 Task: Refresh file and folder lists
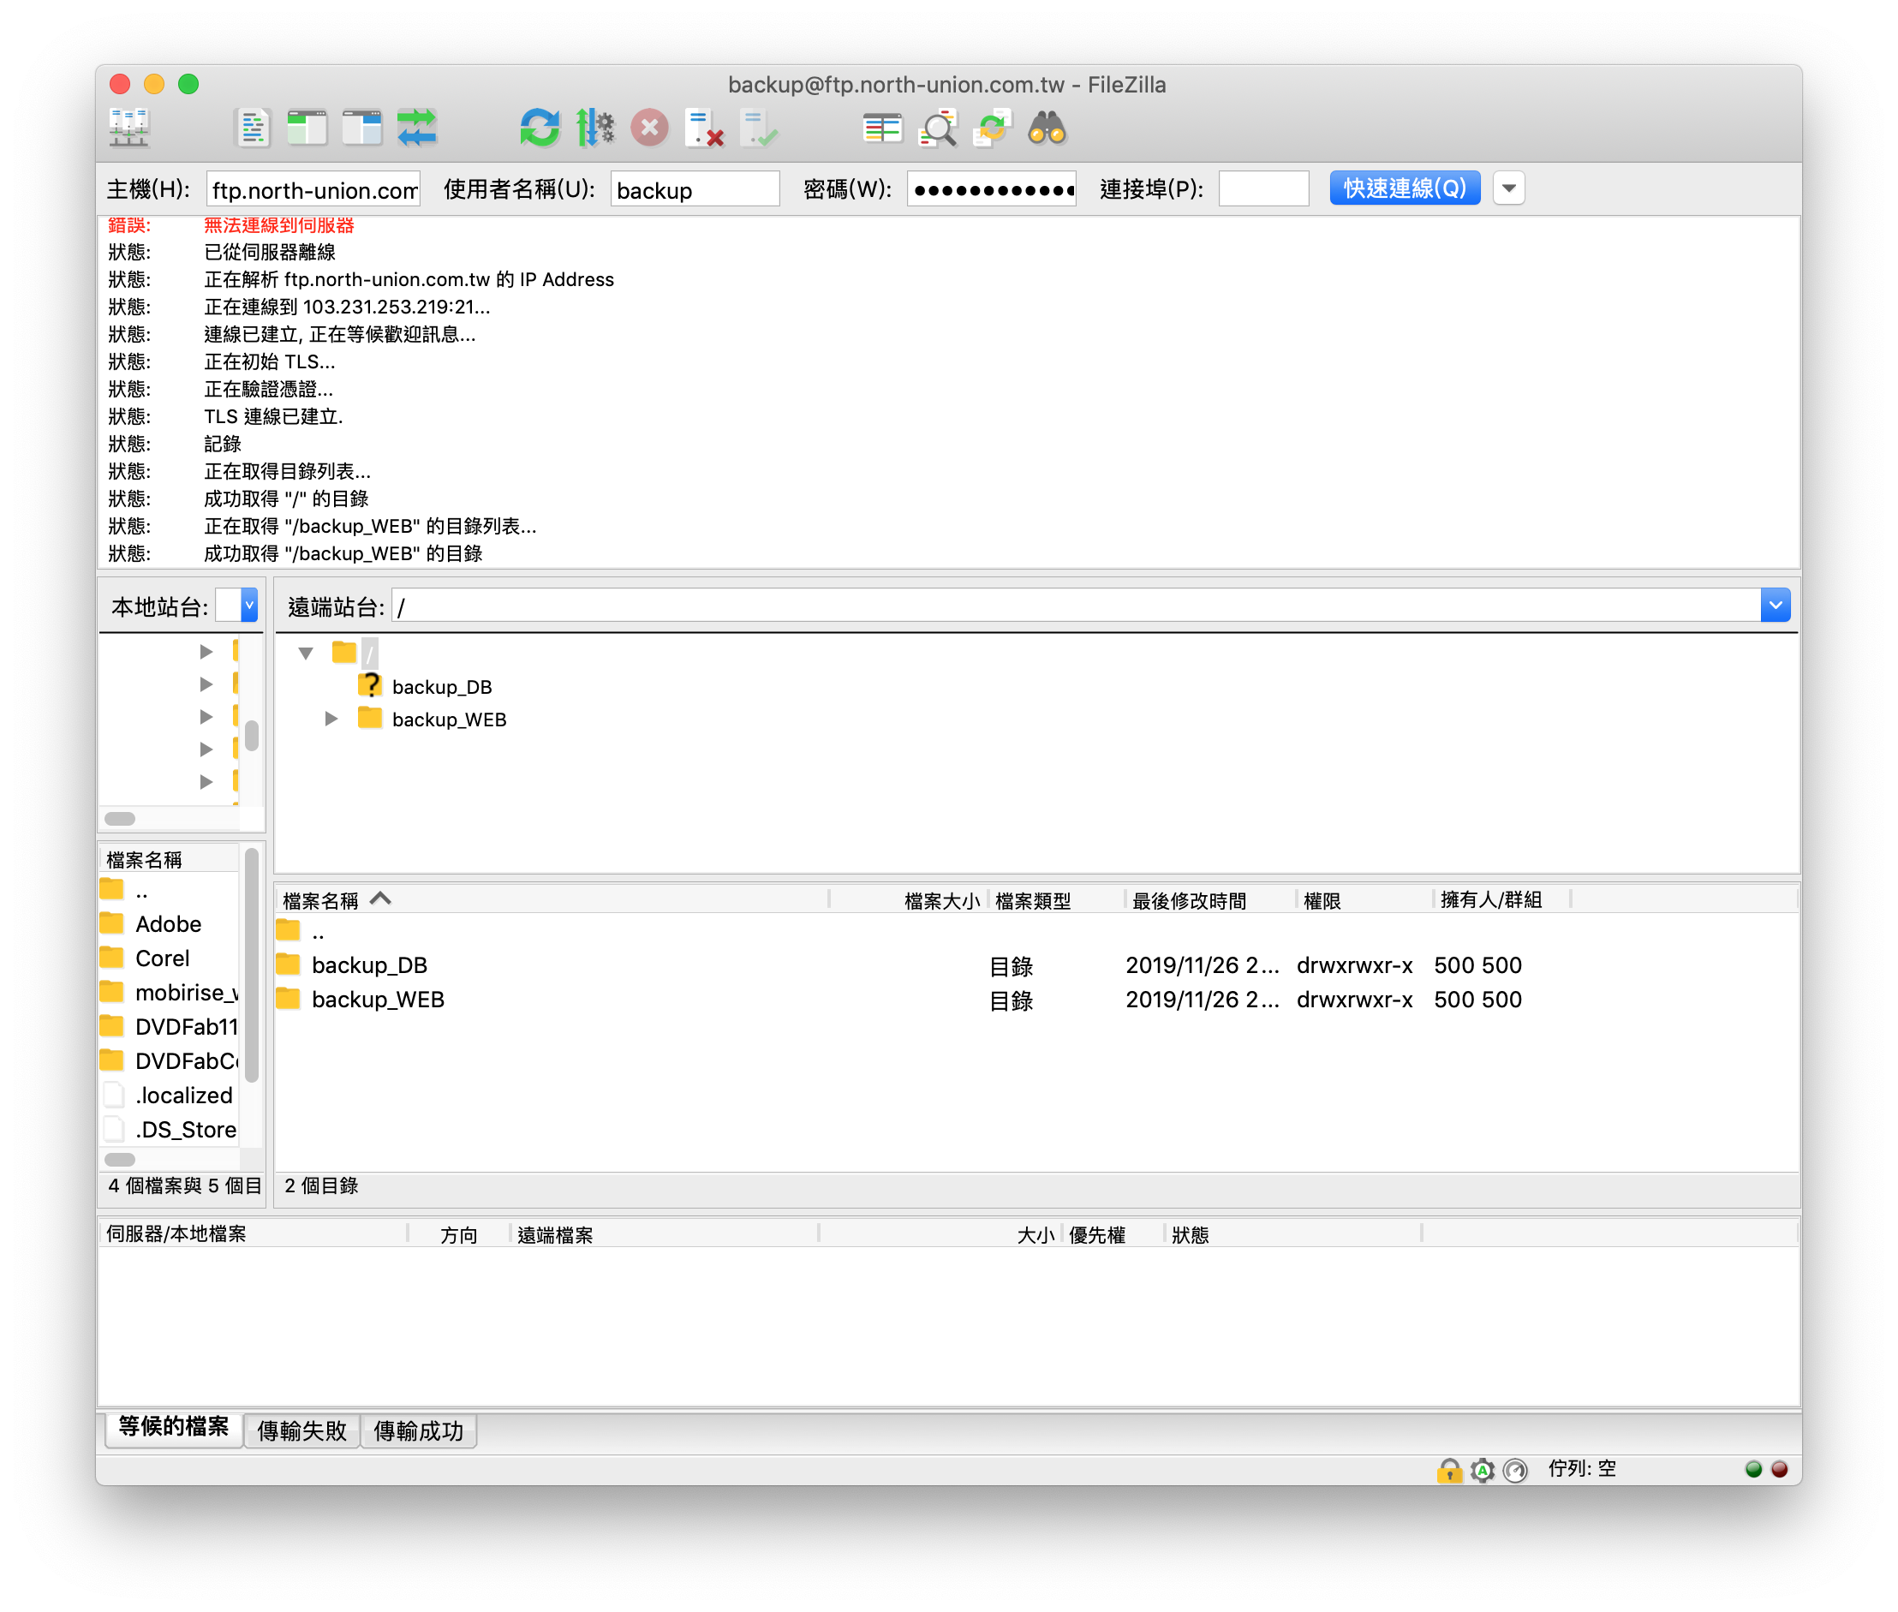coord(539,128)
